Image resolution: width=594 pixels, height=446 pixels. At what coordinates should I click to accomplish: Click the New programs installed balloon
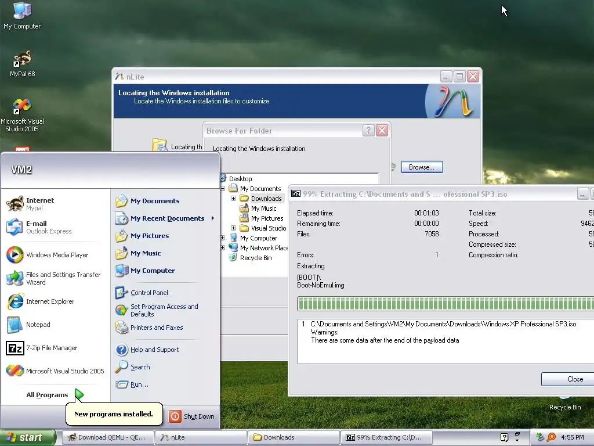click(x=114, y=414)
